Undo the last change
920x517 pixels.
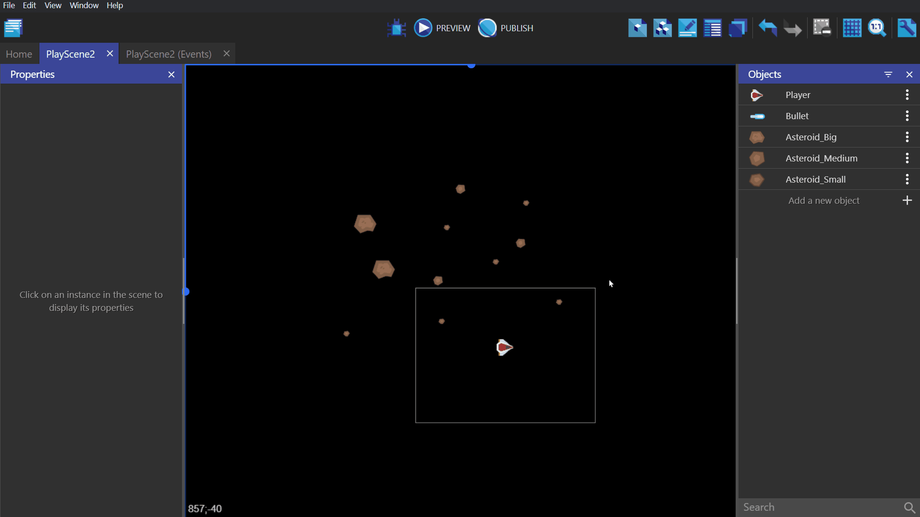click(768, 28)
